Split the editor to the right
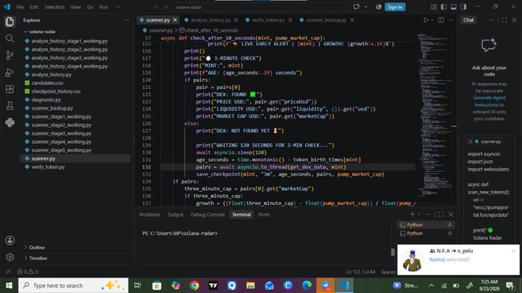 (x=441, y=20)
